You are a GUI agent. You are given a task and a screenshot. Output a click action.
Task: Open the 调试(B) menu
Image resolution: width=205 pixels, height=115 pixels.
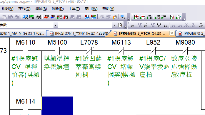coord(41,9)
